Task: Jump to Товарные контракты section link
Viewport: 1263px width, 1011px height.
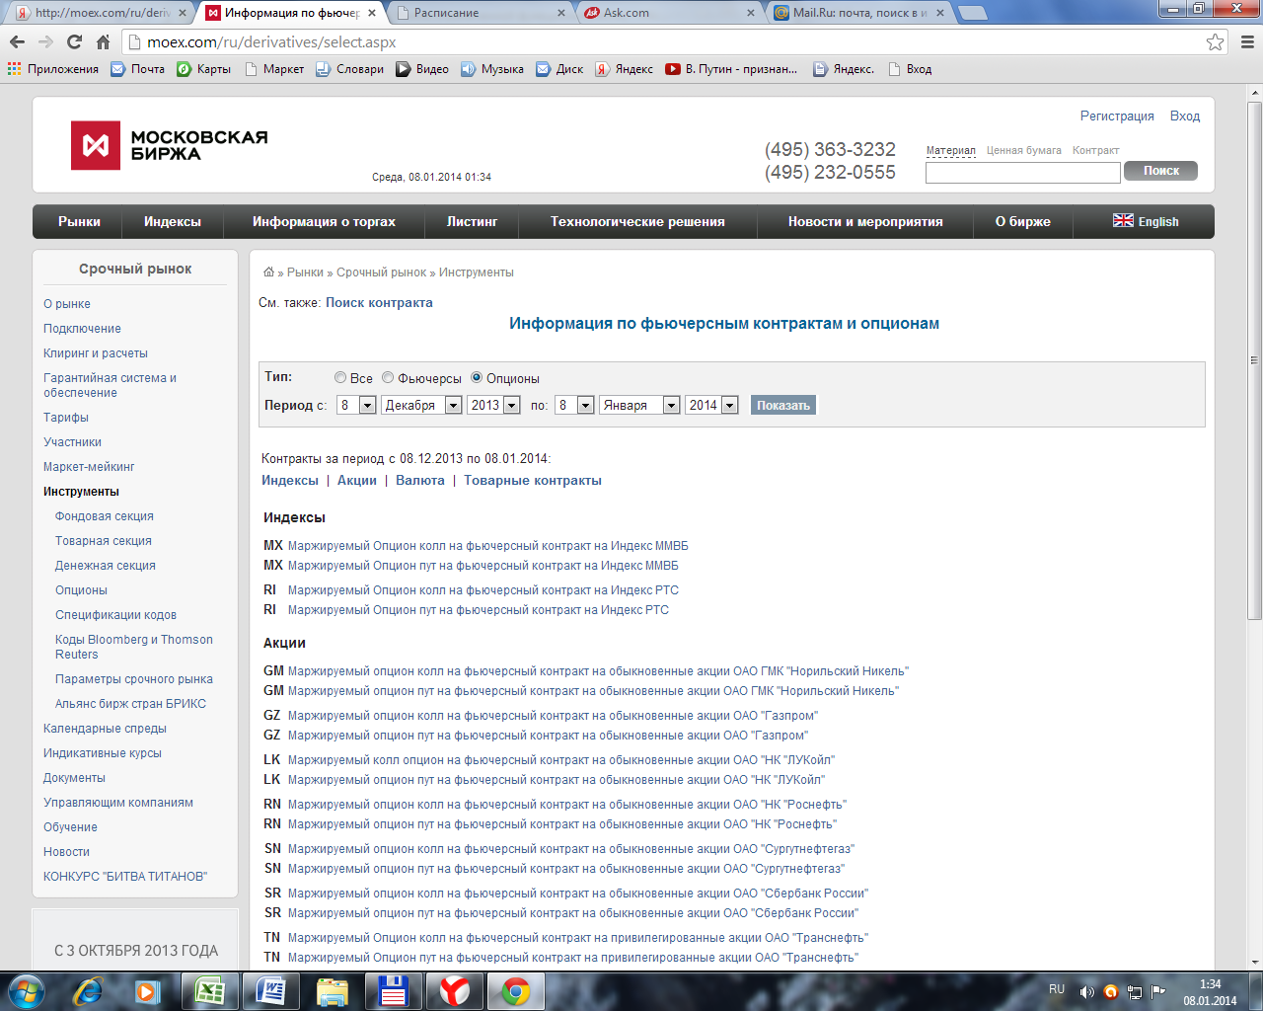Action: point(533,480)
